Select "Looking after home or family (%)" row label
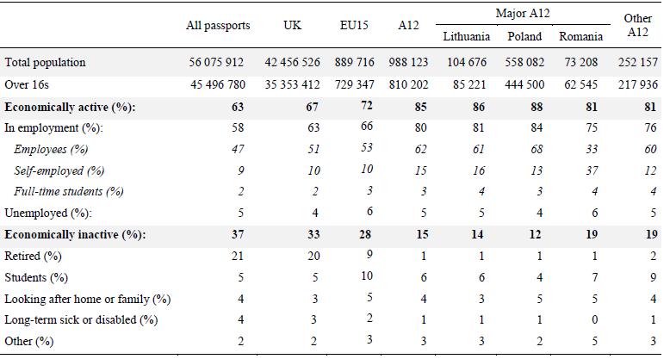 click(87, 299)
